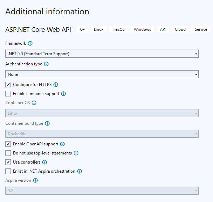Click the macOS tag

(x=119, y=29)
